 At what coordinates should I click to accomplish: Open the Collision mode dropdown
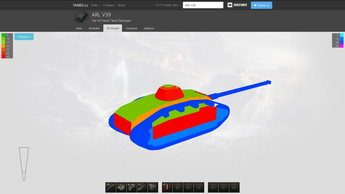pos(24,37)
